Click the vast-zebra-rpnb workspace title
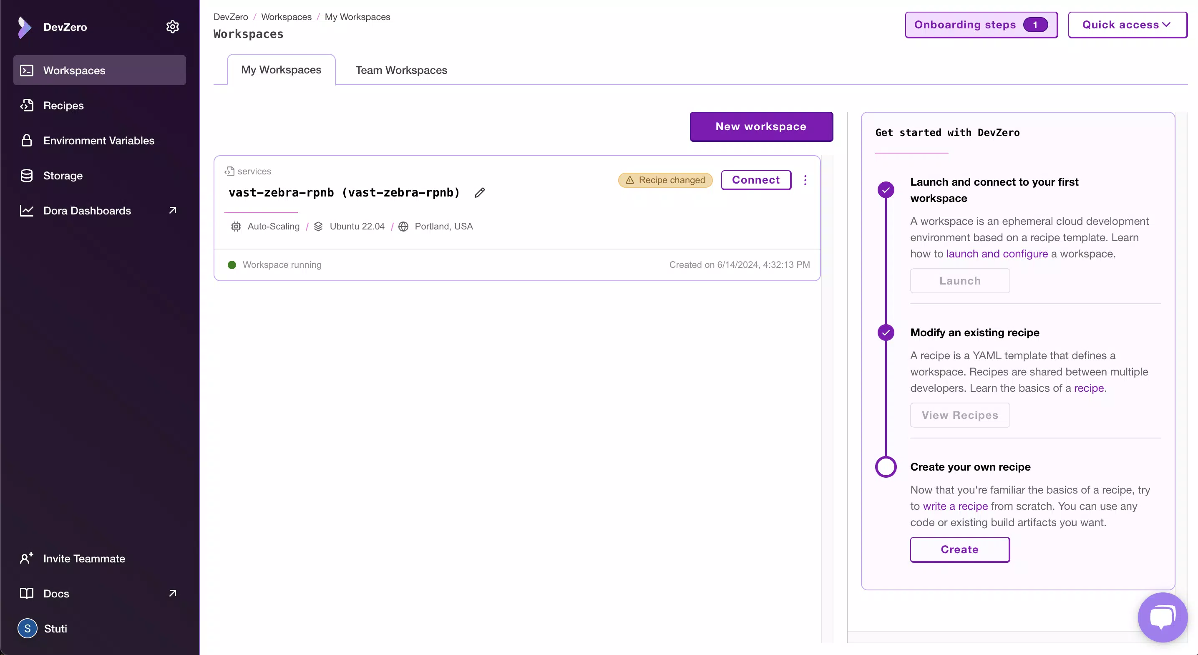This screenshot has width=1198, height=655. point(344,193)
